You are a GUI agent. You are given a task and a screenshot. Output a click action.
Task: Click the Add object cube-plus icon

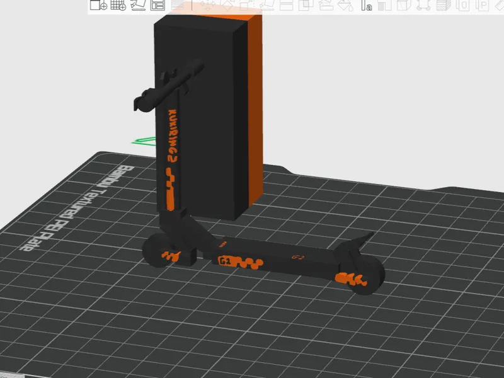click(x=98, y=5)
